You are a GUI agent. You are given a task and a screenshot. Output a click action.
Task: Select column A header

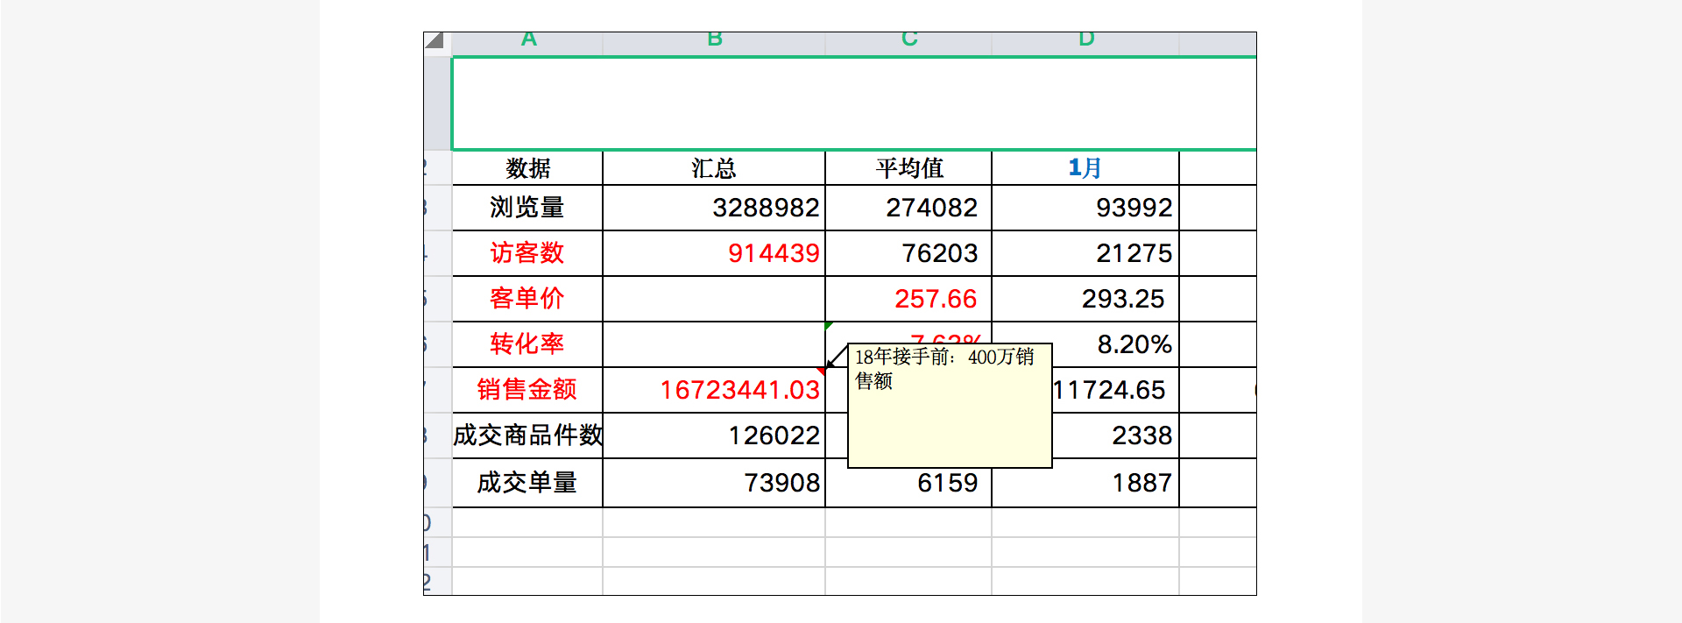pyautogui.click(x=527, y=40)
